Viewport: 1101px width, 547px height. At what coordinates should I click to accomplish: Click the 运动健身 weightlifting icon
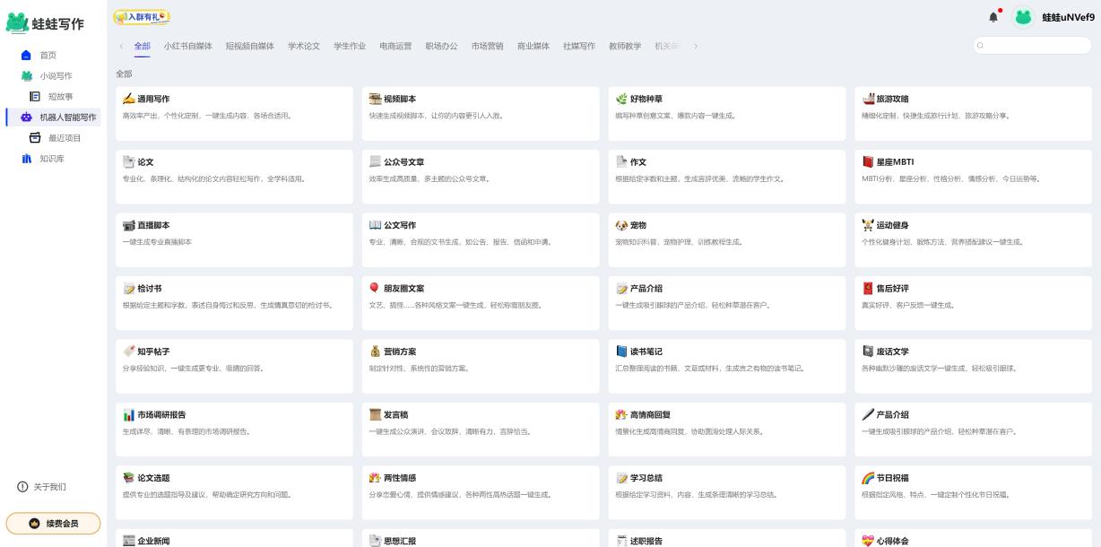tap(868, 225)
